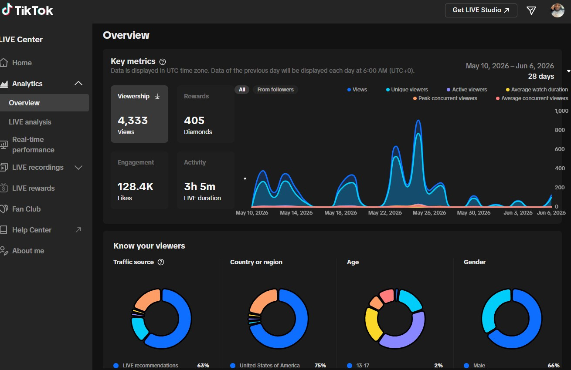This screenshot has height=370, width=571.
Task: Toggle the Views series in chart legend
Action: pyautogui.click(x=357, y=90)
